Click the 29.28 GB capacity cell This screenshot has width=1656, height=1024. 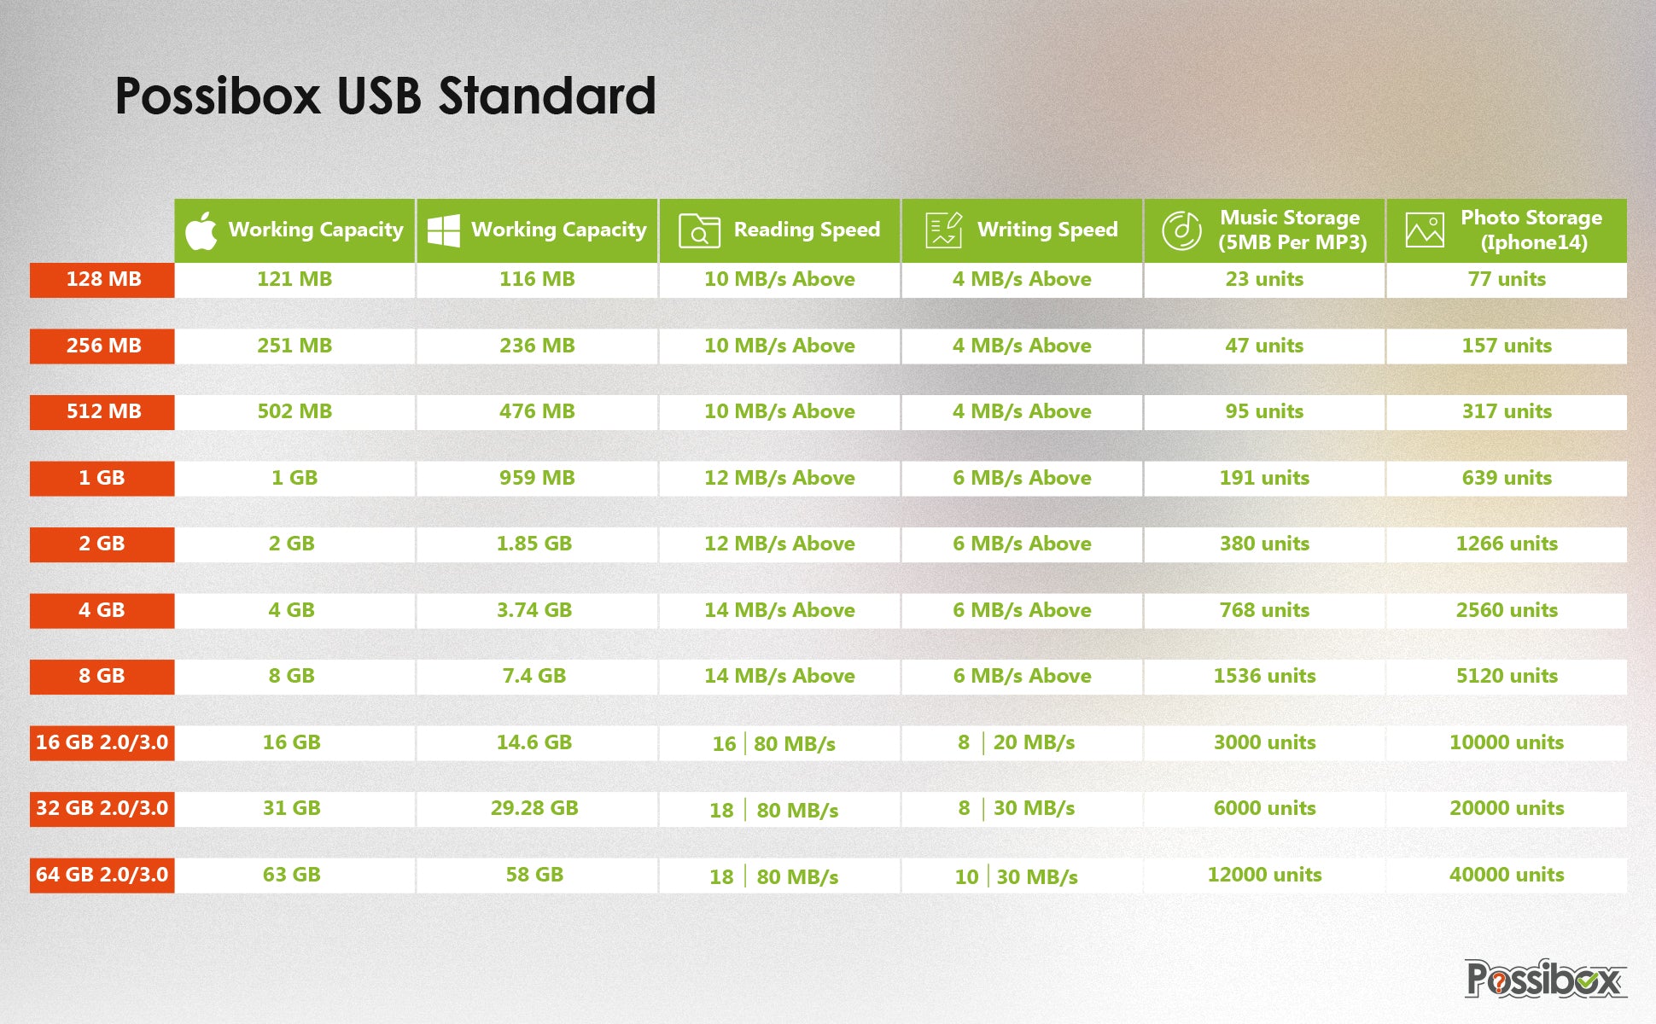coord(534,808)
